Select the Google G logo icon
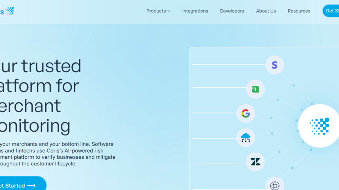This screenshot has height=190, width=339. tap(246, 113)
